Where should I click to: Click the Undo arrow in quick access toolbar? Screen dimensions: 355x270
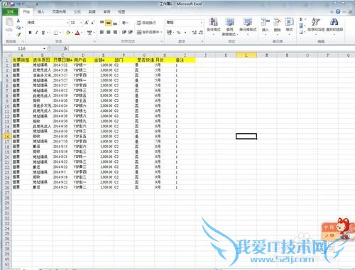(18, 4)
